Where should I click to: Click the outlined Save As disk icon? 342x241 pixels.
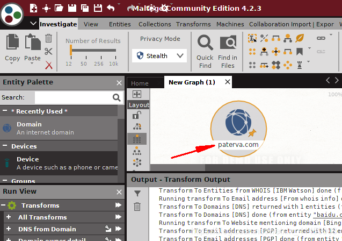tap(98, 8)
